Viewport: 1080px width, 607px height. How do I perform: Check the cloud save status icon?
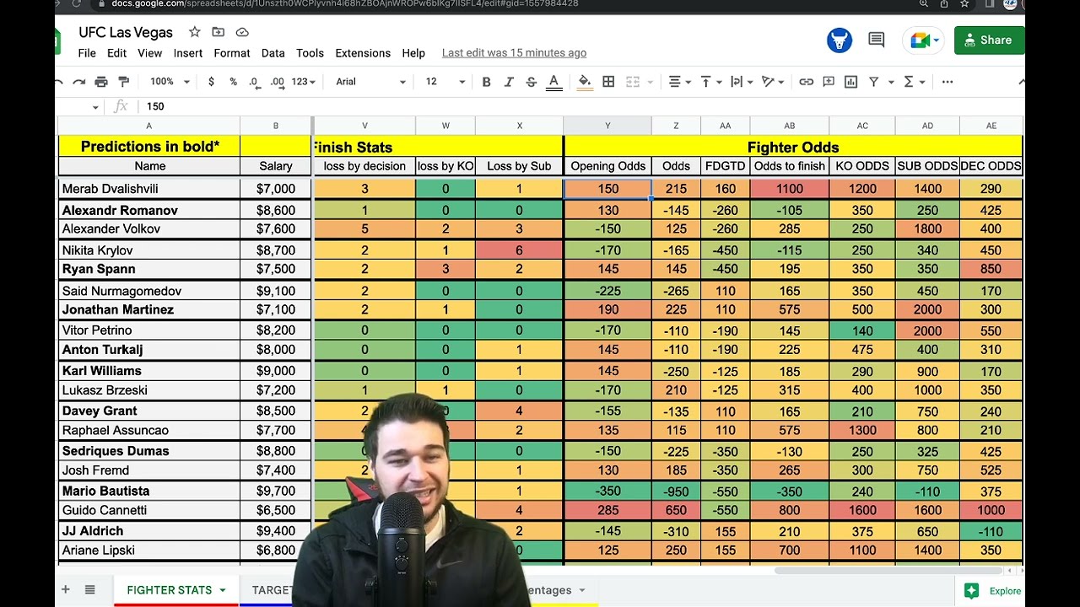242,32
